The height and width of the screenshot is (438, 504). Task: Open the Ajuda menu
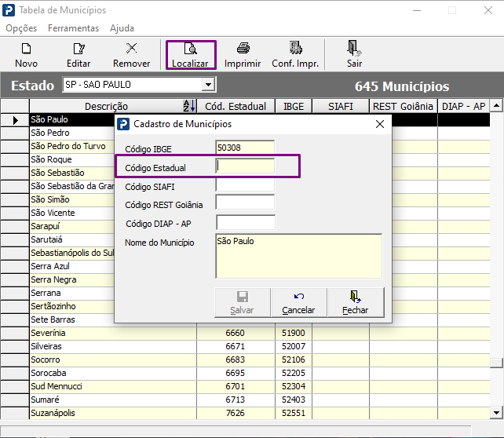(122, 28)
